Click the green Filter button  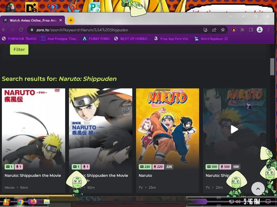pos(19,50)
